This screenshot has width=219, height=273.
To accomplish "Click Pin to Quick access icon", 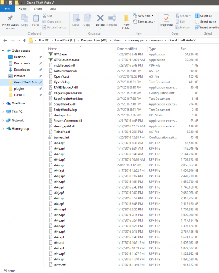I will pyautogui.click(x=10, y=18).
